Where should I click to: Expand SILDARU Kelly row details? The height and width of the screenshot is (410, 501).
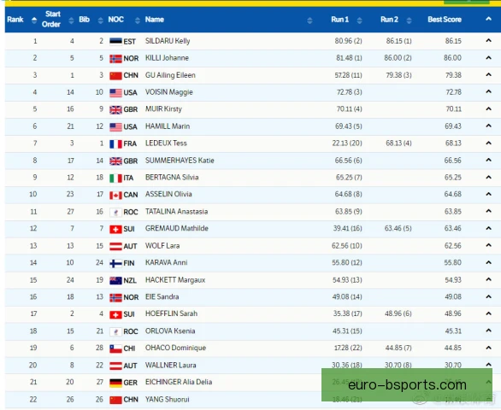click(488, 40)
